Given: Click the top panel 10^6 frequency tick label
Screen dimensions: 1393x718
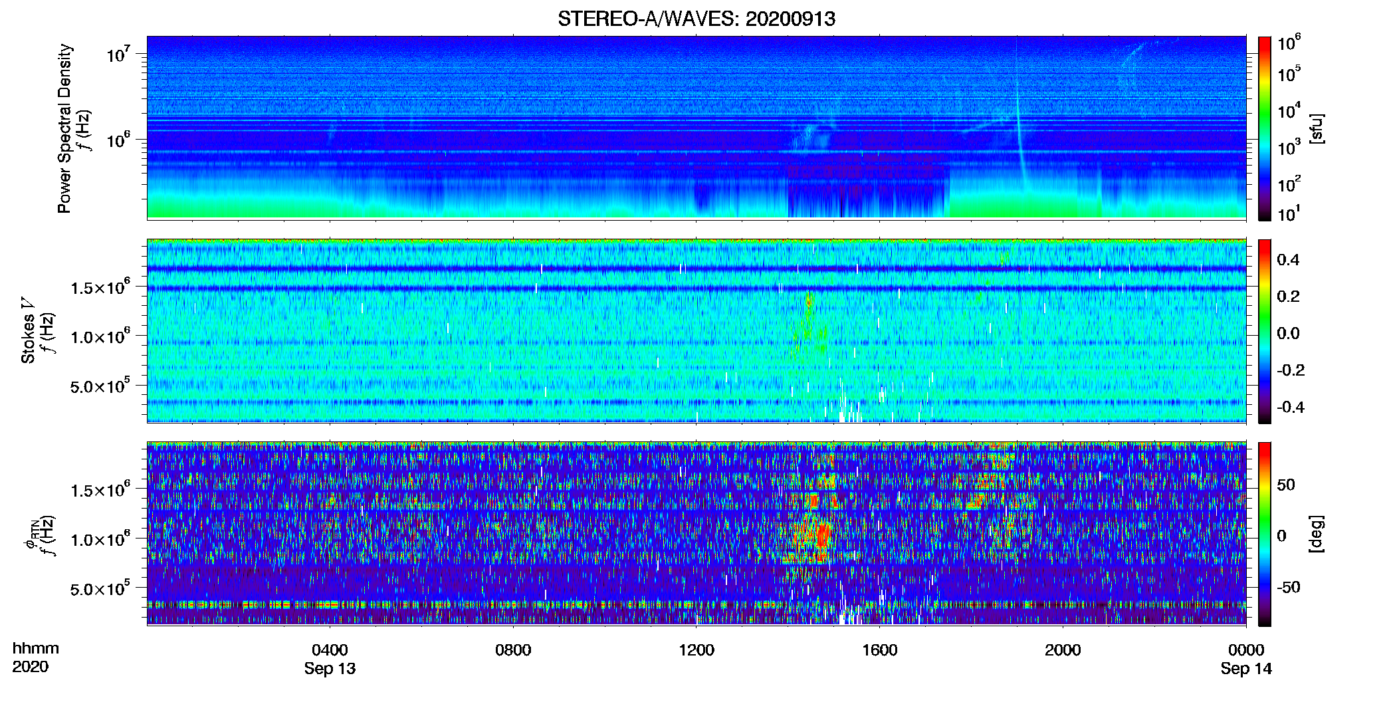Looking at the screenshot, I should click(118, 140).
